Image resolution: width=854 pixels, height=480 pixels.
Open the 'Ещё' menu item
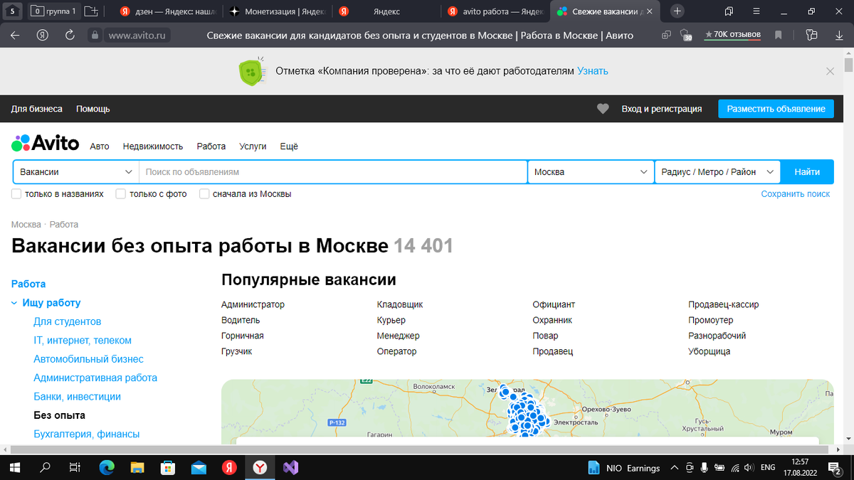click(289, 146)
